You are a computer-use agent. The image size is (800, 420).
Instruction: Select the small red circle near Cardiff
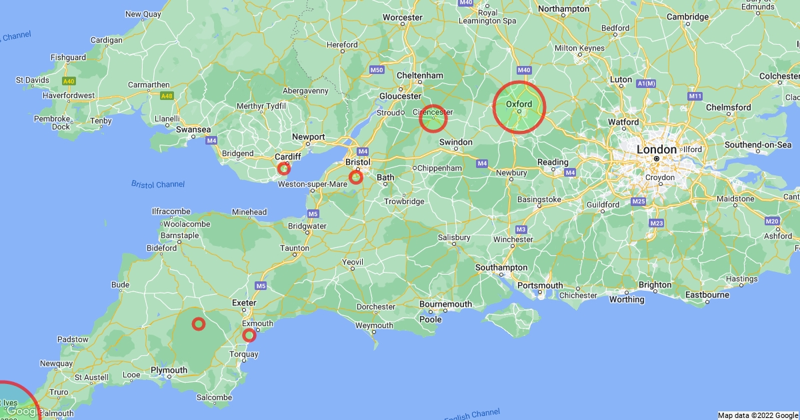[284, 169]
